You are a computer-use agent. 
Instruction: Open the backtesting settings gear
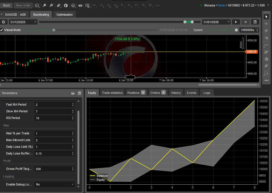tap(3, 22)
